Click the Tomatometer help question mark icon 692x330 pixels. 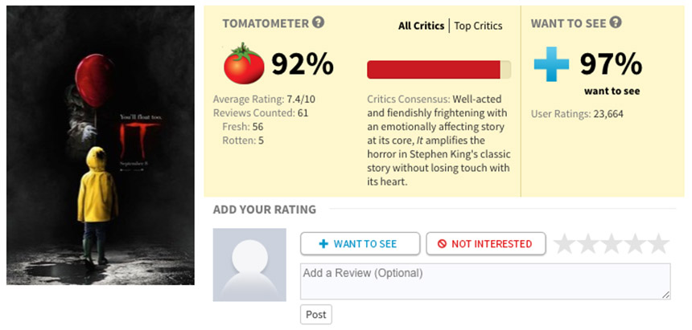(319, 22)
